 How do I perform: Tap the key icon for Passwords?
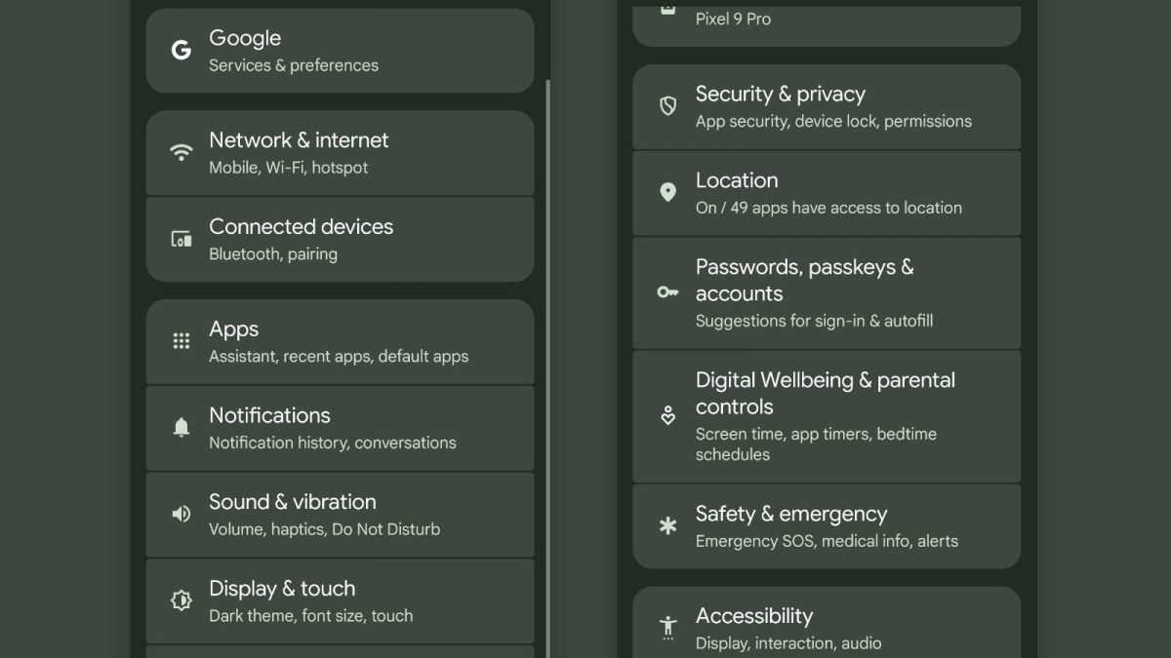(x=667, y=291)
